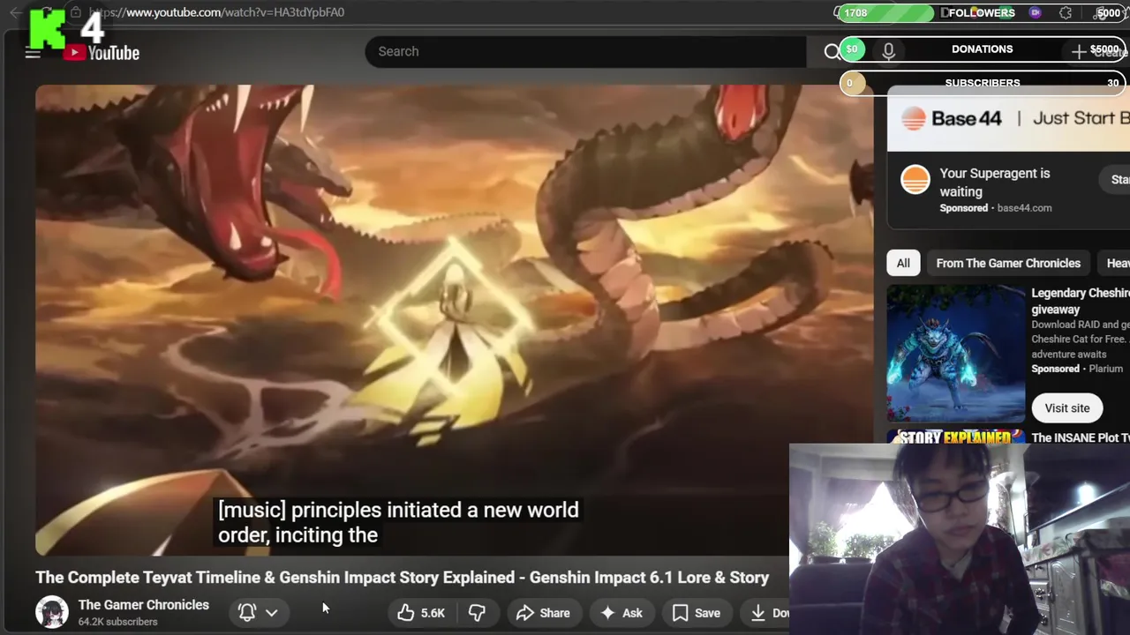Click the notification bell icon

[x=247, y=612]
